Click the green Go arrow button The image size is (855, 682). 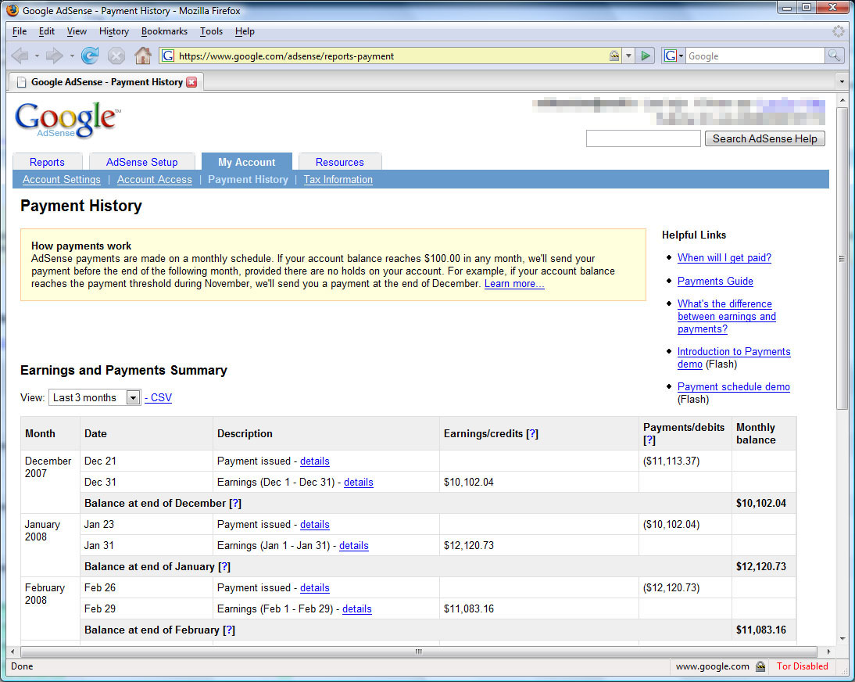(x=646, y=56)
